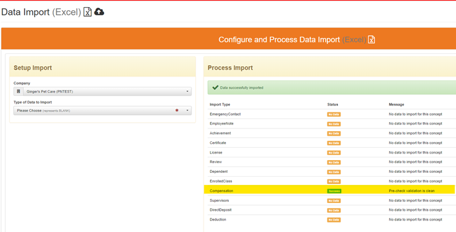The width and height of the screenshot is (456, 232).
Task: Click the No Data badge for DirectDeposit
Action: point(334,210)
